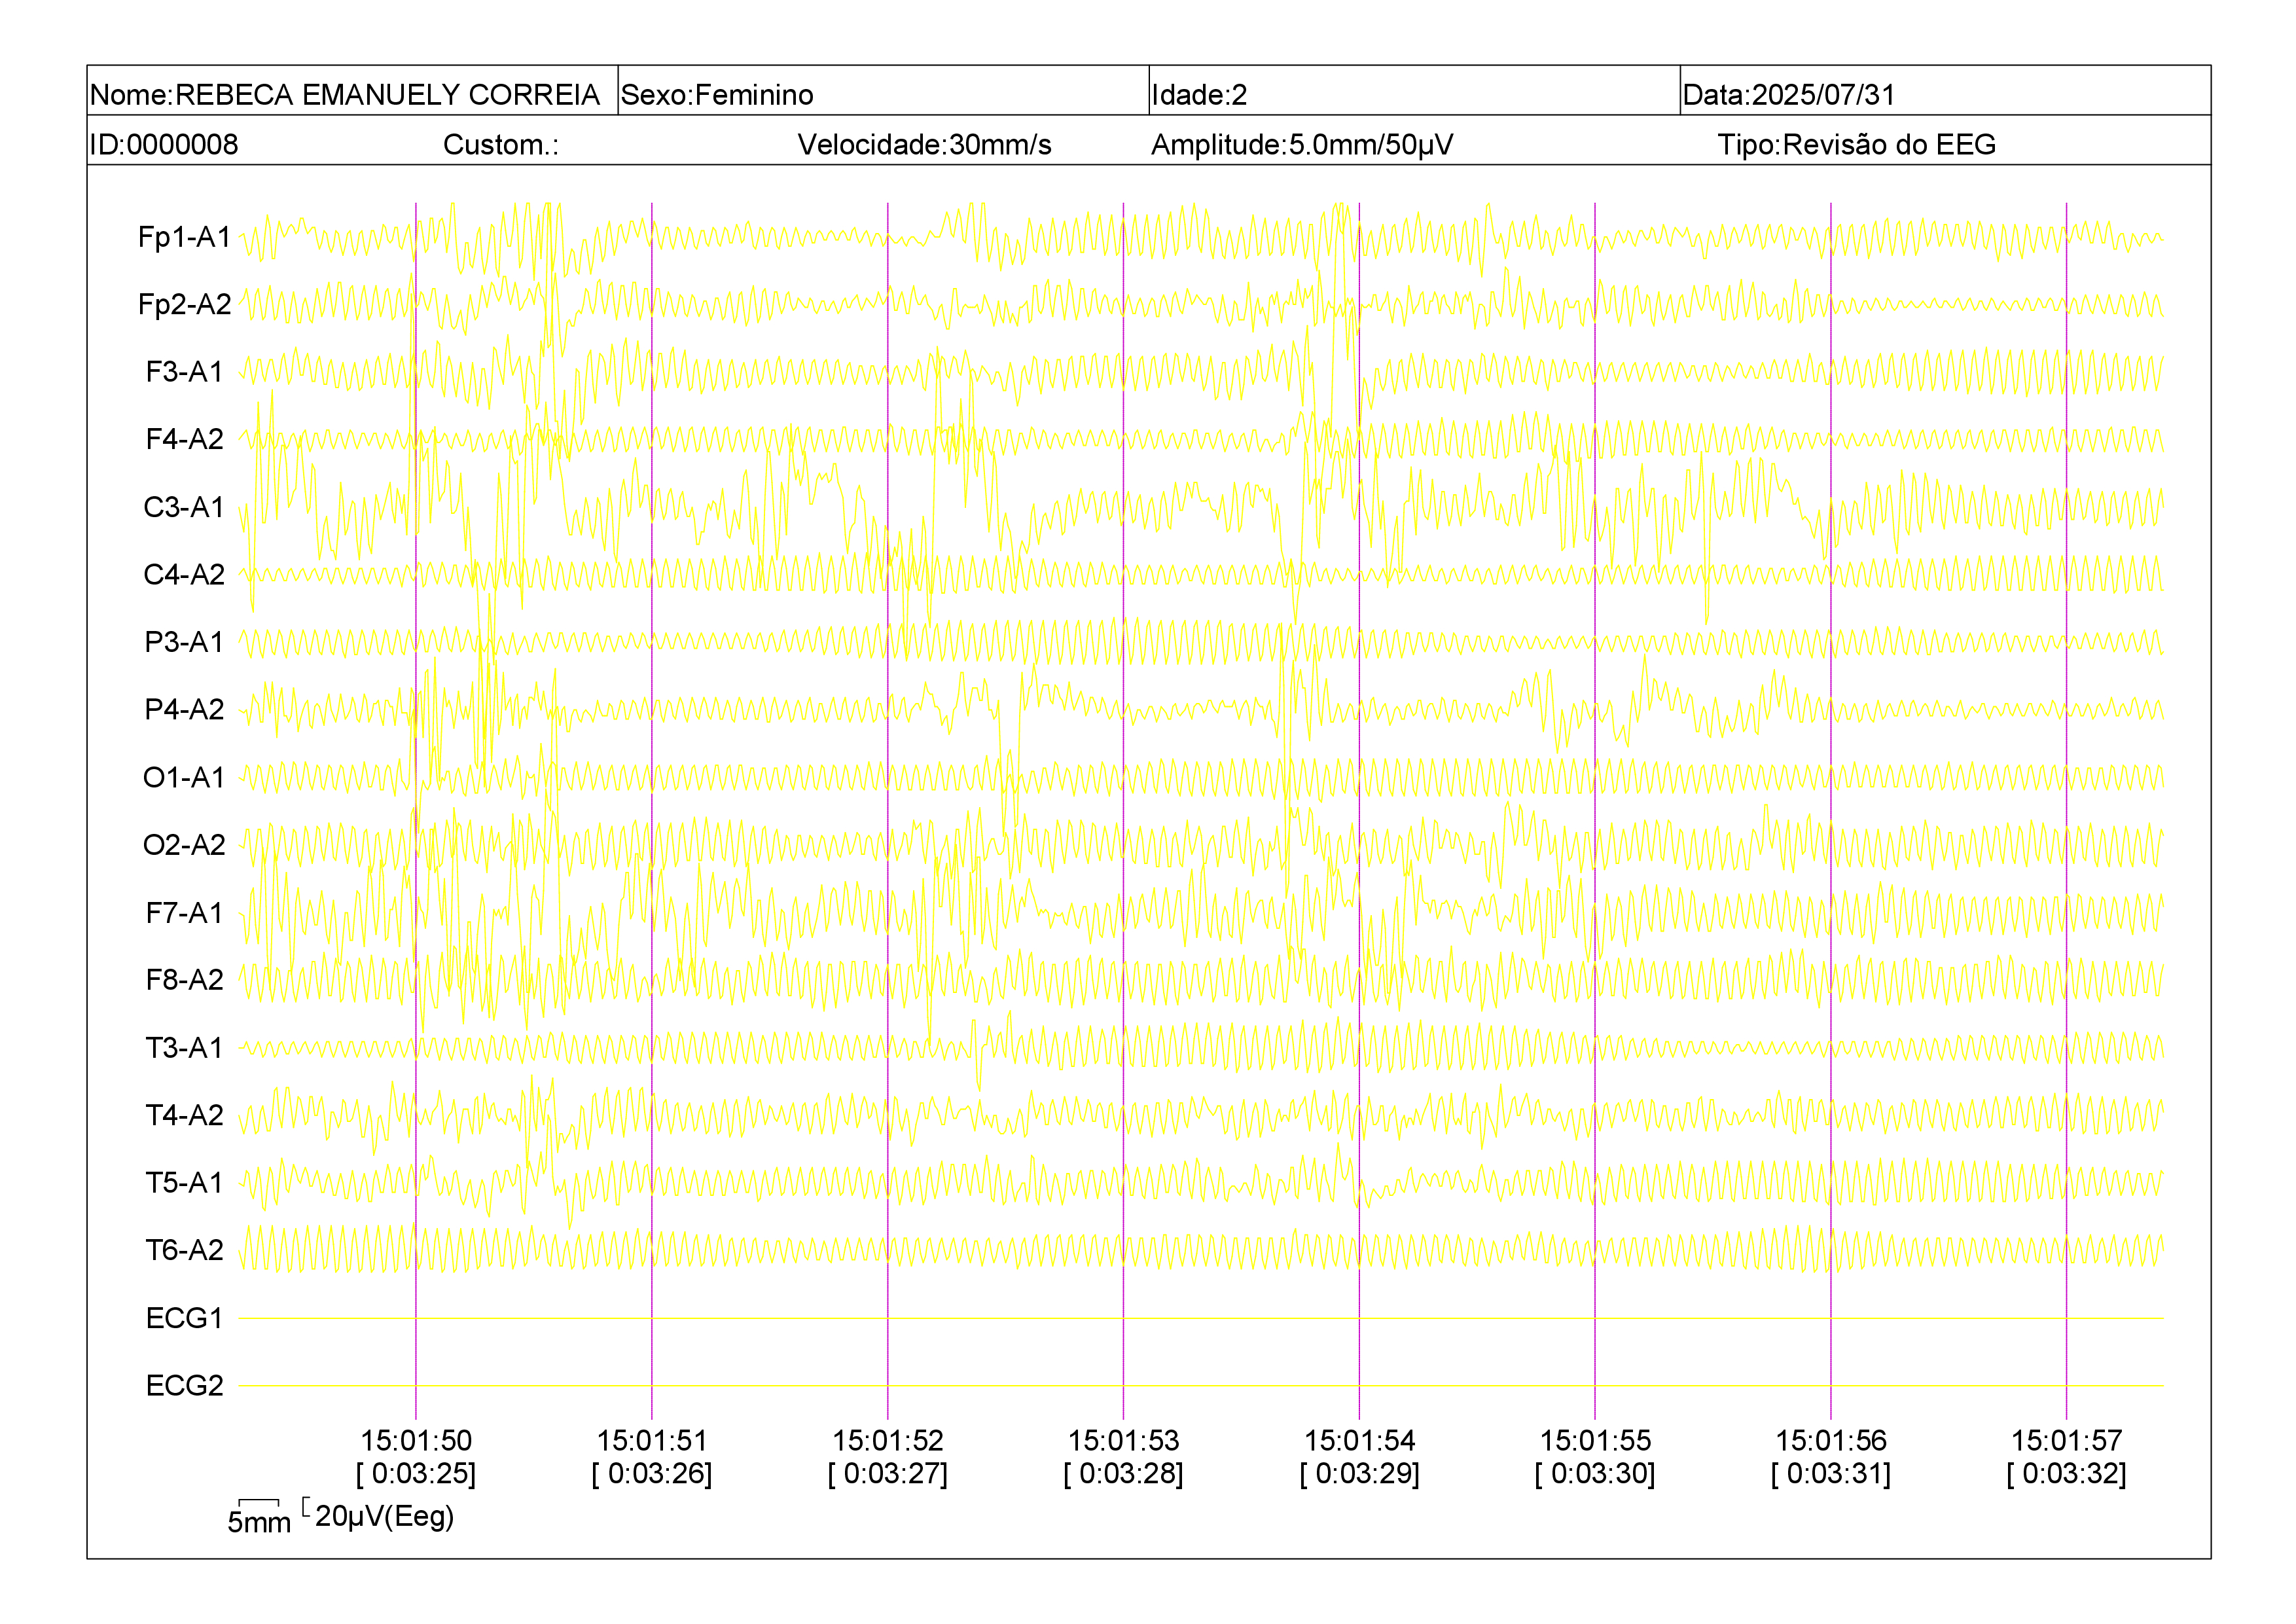Click the patient name Nome:REBECA EMANUELY CORREIA
This screenshot has width=2296, height=1624.
click(x=344, y=95)
